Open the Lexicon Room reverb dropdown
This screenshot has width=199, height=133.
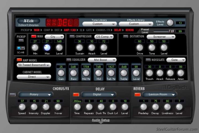159,94
